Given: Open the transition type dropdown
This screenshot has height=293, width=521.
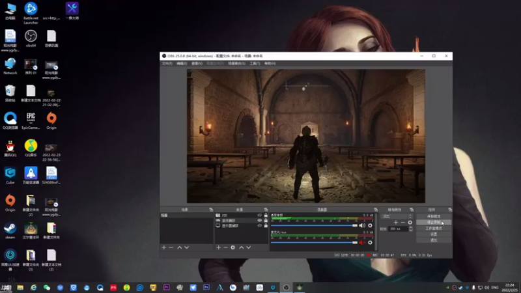Looking at the screenshot, I should [x=397, y=216].
